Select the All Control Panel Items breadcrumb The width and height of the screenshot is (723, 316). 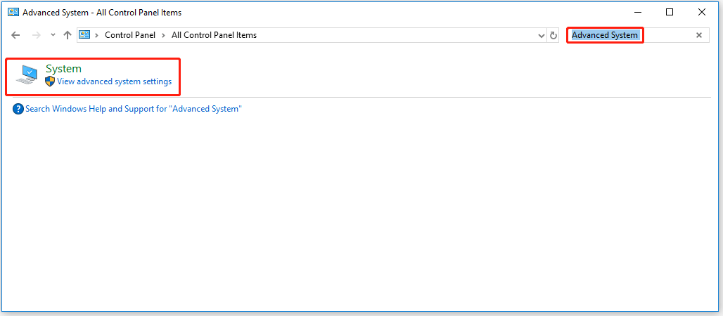click(214, 35)
